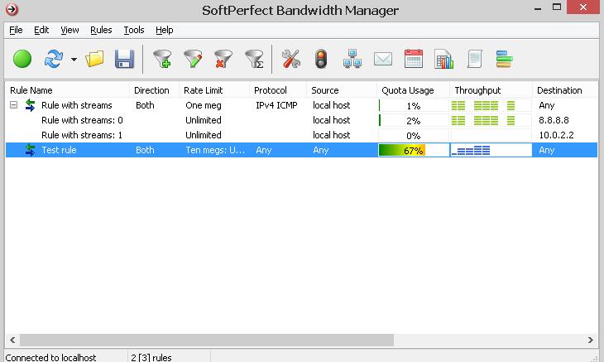Click 'Both' direction in Rule with streams row
This screenshot has height=362, width=604.
(x=145, y=105)
